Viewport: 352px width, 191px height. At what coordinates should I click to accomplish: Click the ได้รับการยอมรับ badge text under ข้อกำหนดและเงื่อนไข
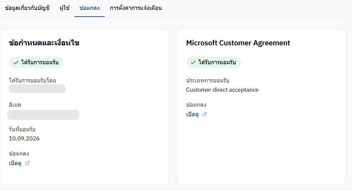pyautogui.click(x=40, y=62)
